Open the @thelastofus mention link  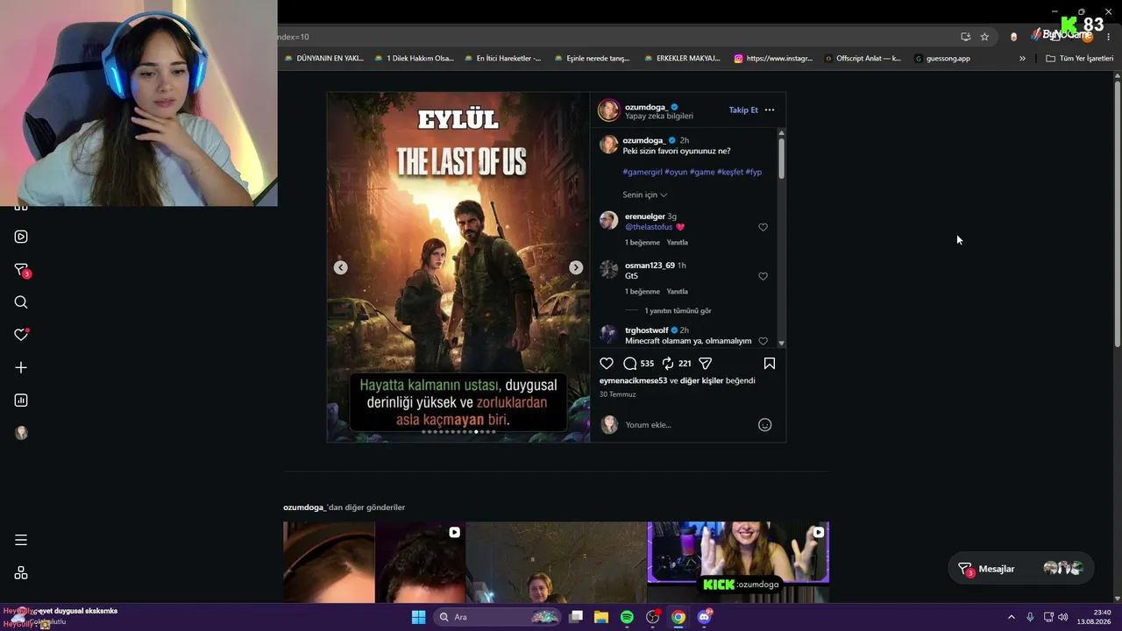click(x=649, y=228)
